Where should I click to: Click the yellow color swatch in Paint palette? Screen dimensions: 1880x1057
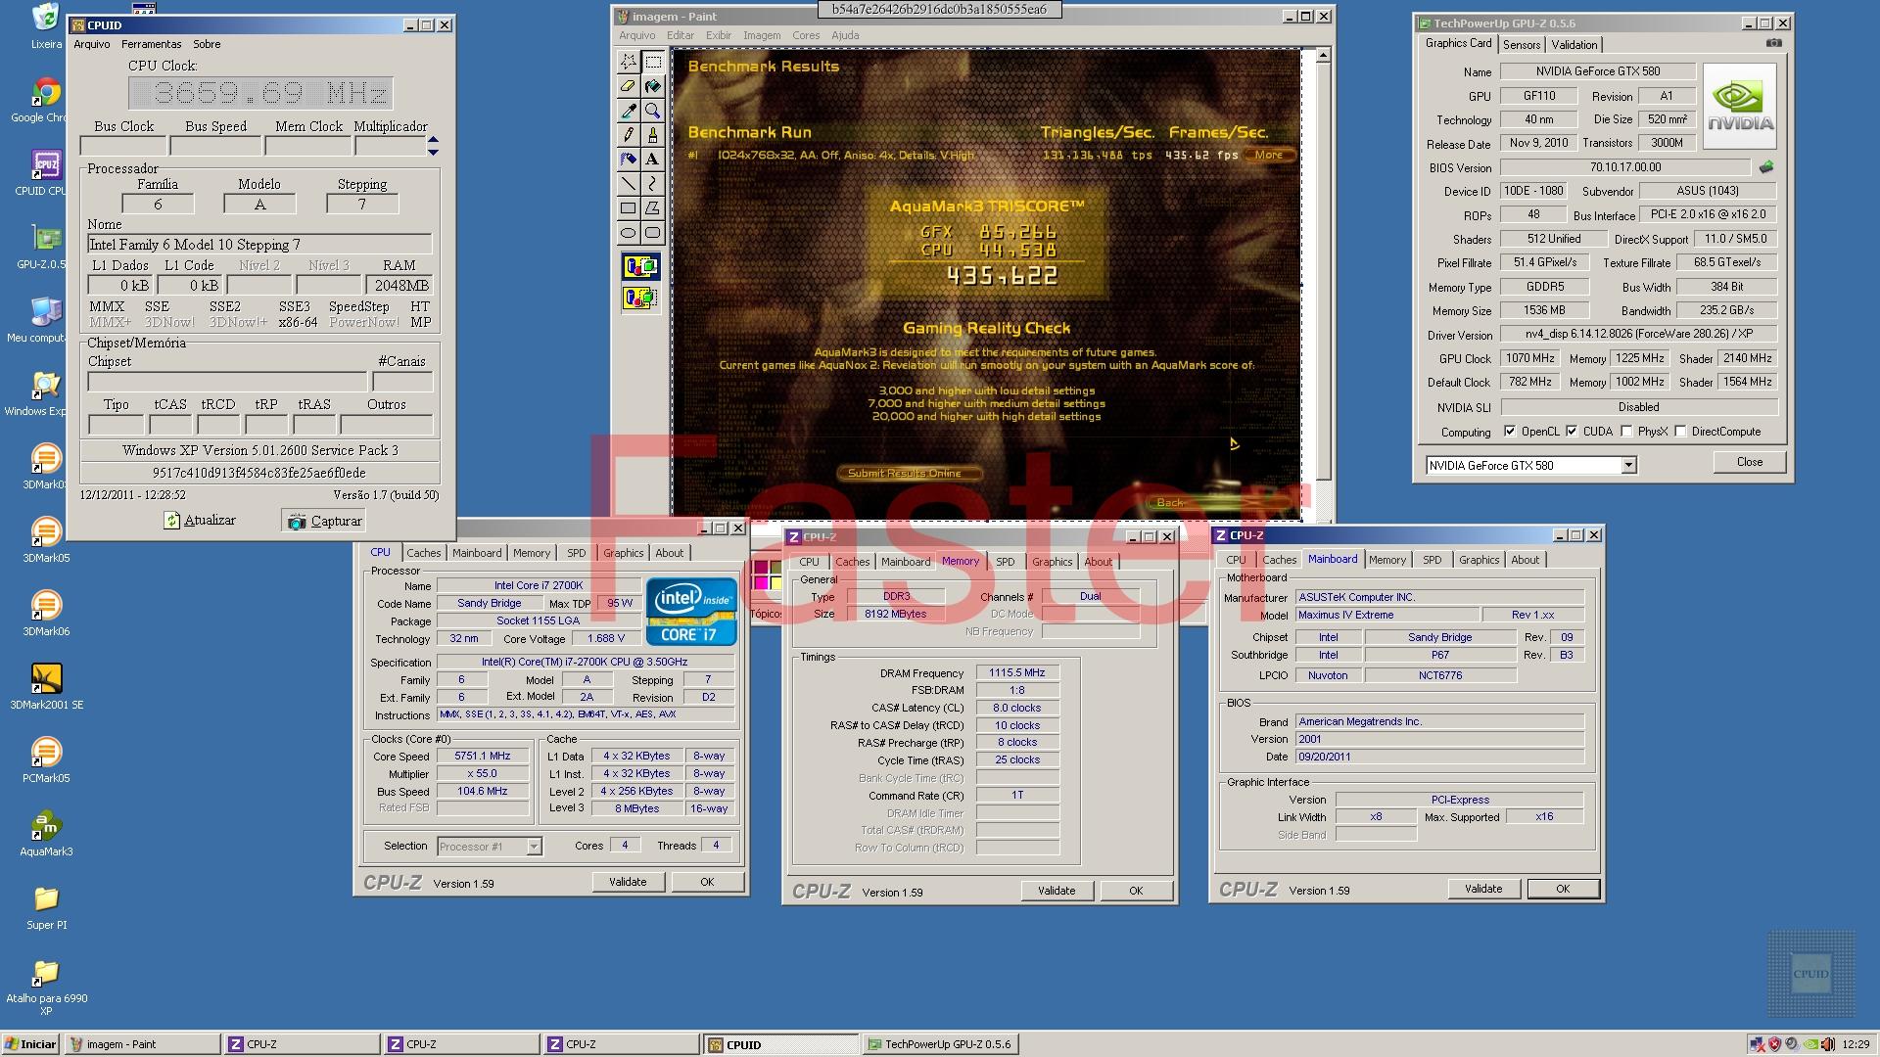click(776, 583)
